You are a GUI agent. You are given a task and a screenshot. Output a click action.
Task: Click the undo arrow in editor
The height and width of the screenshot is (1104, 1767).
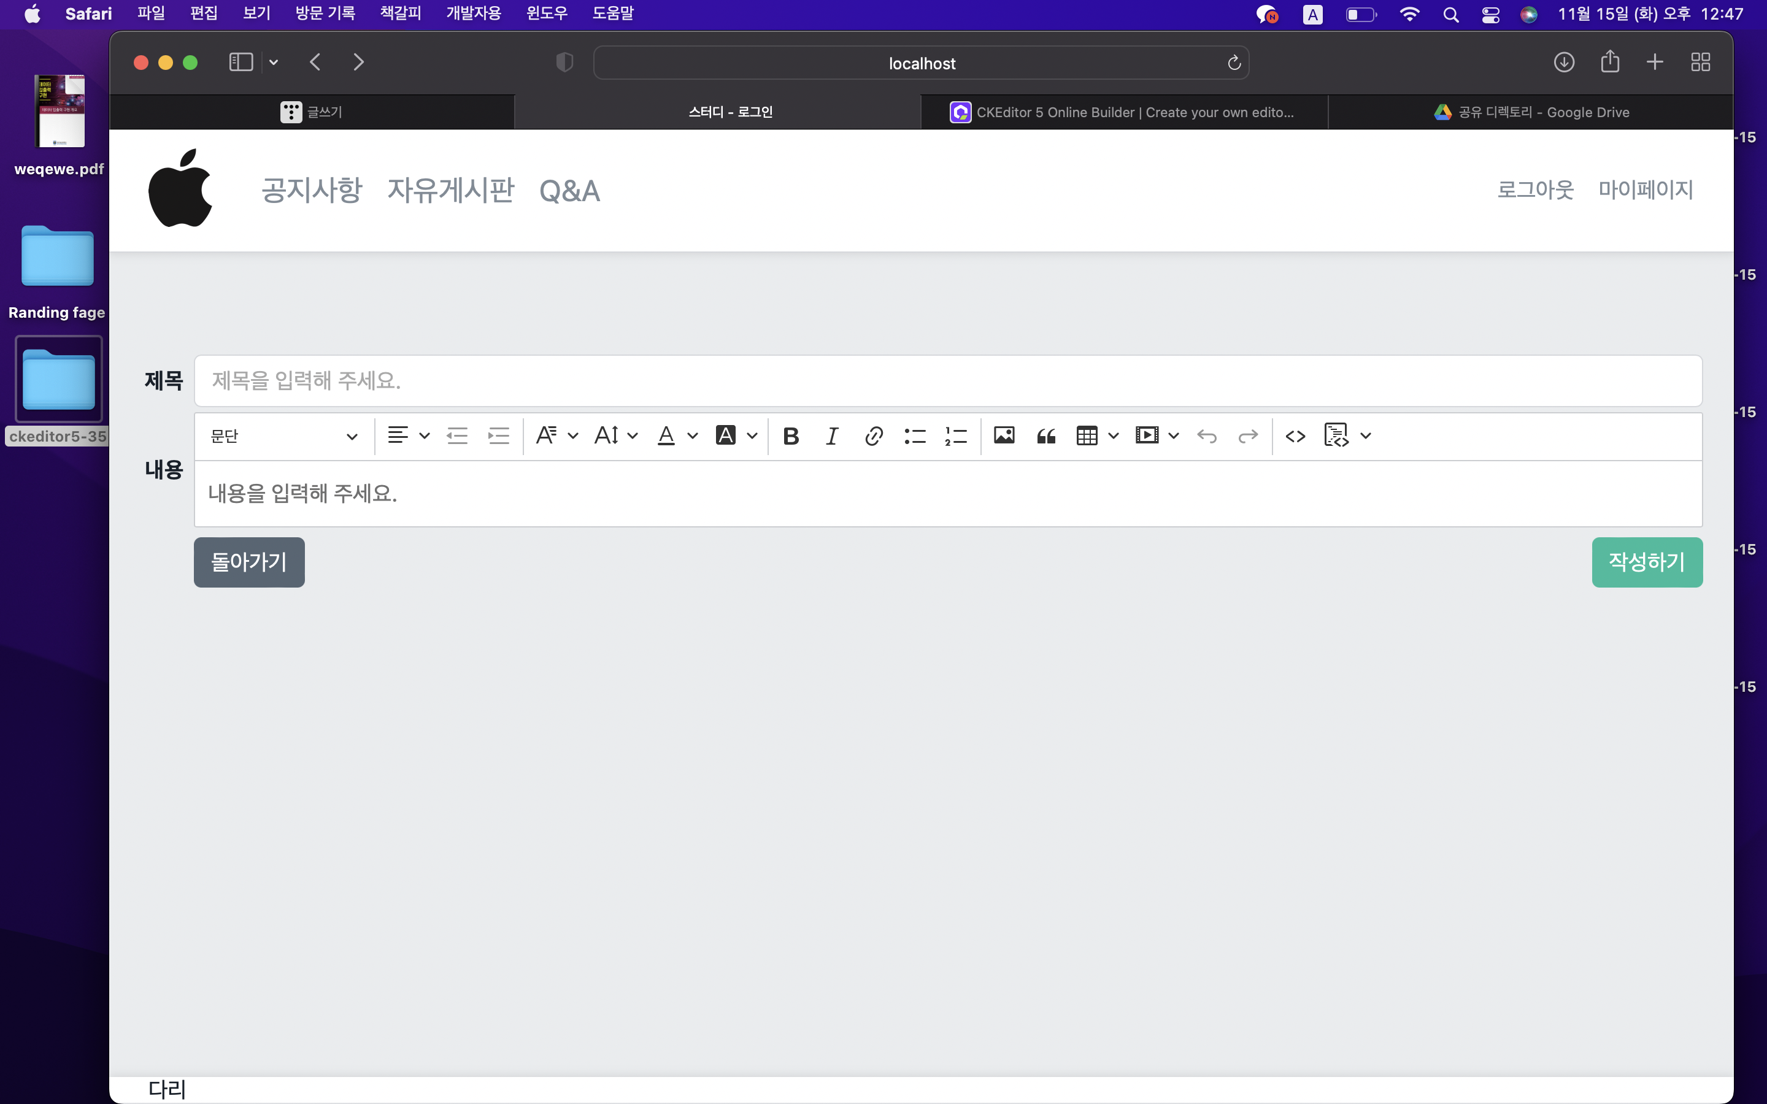(x=1206, y=436)
